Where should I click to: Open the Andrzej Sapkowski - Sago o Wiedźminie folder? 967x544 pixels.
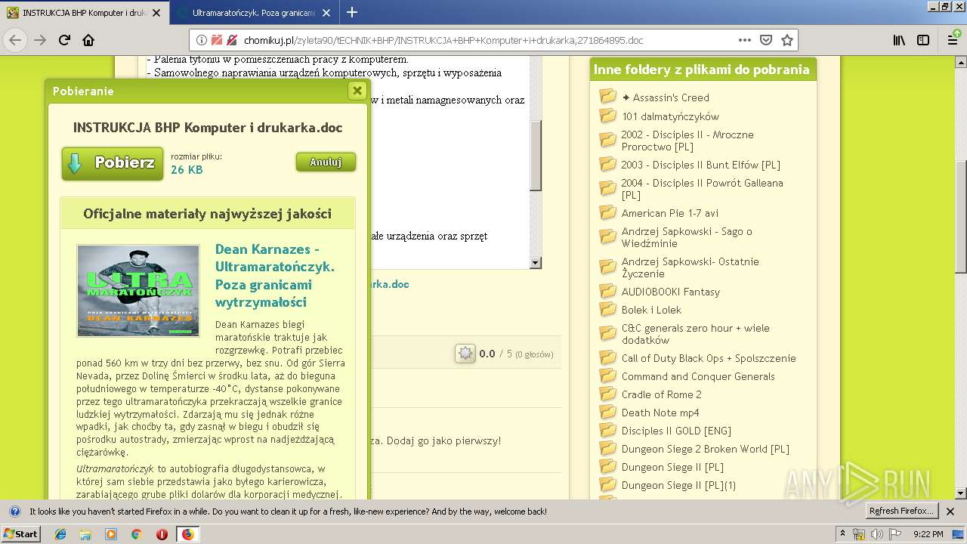point(687,237)
